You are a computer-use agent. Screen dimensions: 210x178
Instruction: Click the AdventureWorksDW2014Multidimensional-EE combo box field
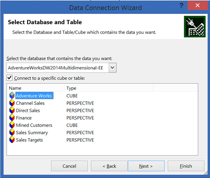(62, 68)
